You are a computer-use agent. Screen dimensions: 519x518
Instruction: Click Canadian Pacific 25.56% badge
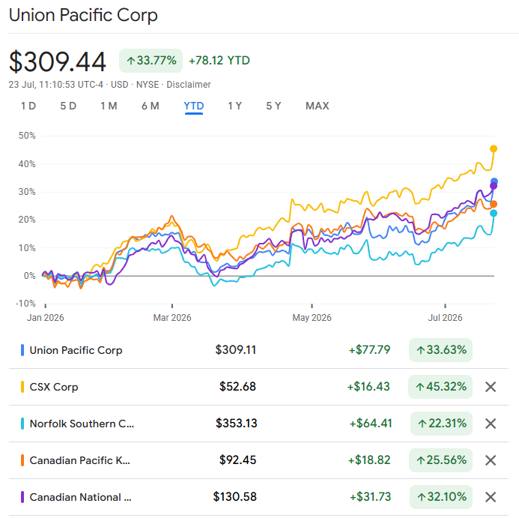pos(440,460)
